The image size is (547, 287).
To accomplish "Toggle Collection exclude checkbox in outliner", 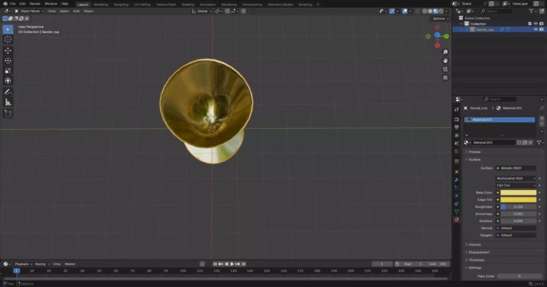I will (x=530, y=24).
